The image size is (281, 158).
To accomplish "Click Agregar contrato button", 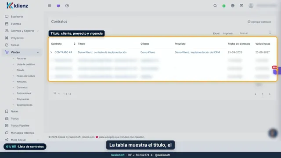I will [x=259, y=22].
